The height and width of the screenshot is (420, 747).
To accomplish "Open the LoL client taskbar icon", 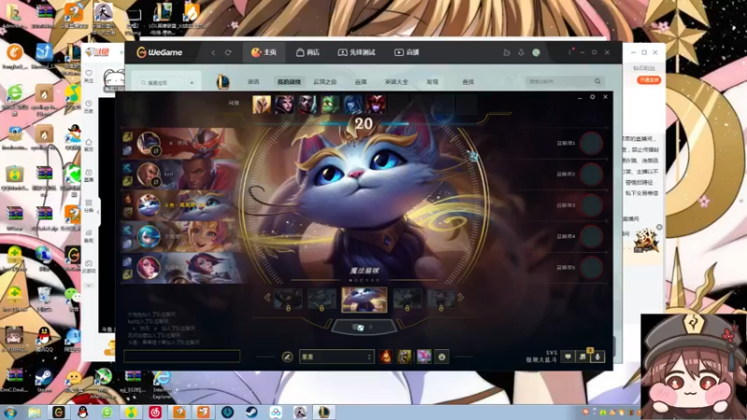I will (x=323, y=412).
